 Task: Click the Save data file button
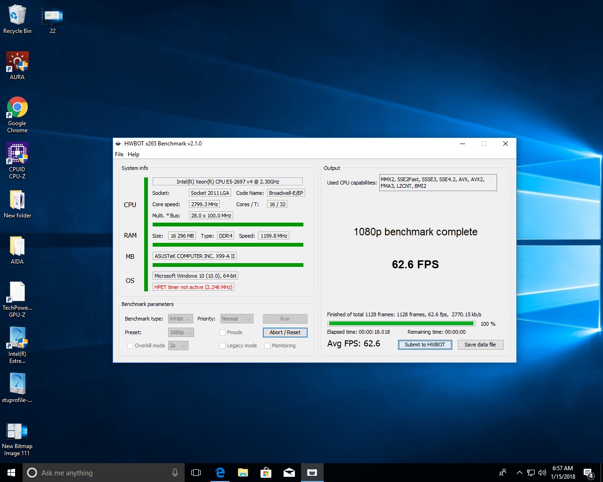[481, 345]
